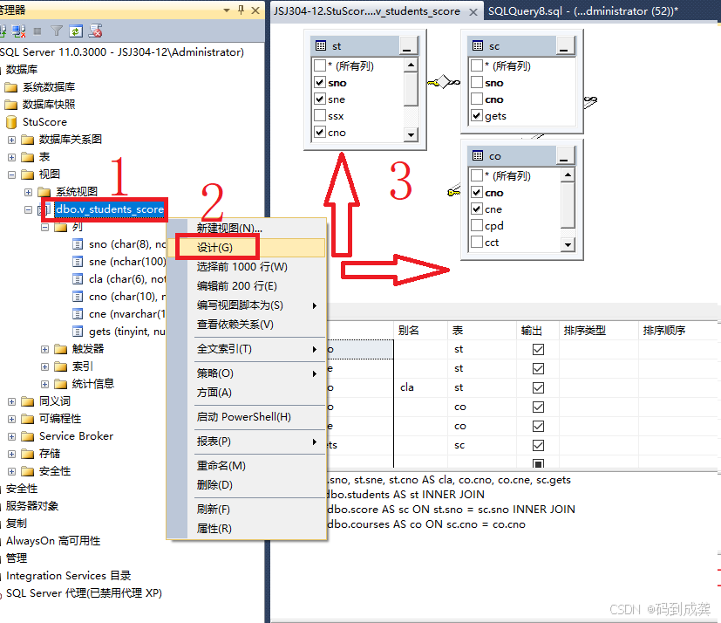Click the Filter icon in Object Explorer toolbar

(57, 31)
